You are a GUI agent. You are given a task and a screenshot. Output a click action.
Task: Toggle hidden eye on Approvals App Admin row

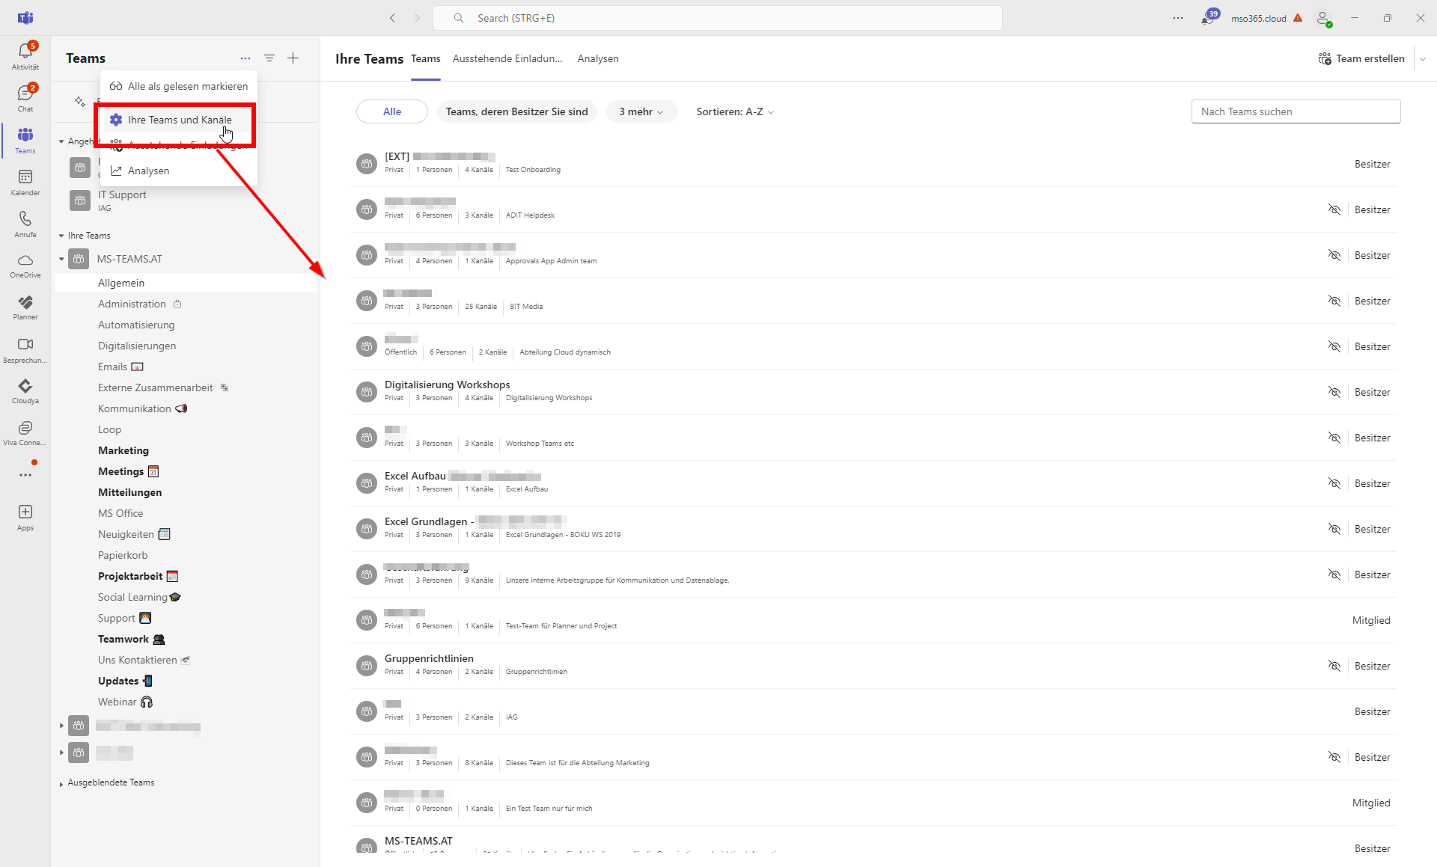coord(1334,255)
